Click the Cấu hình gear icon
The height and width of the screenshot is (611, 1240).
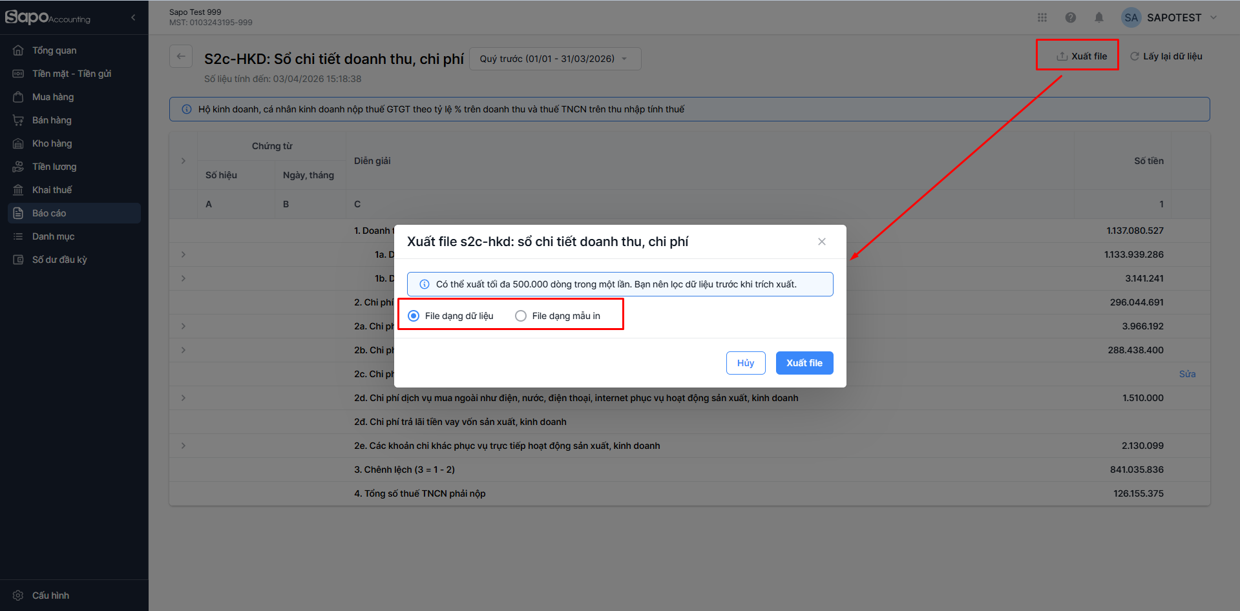18,595
